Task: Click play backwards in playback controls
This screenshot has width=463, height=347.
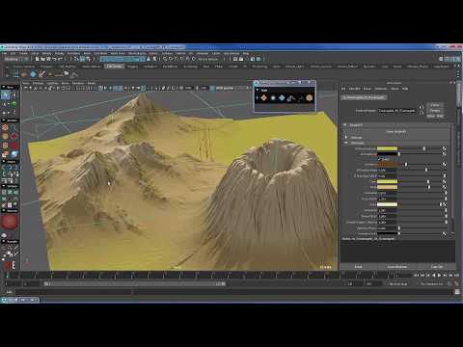Action: 434,276
